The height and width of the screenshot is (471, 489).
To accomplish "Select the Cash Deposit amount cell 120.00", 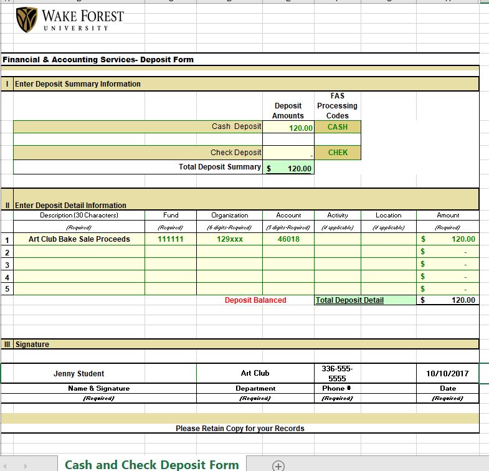I will [x=288, y=127].
